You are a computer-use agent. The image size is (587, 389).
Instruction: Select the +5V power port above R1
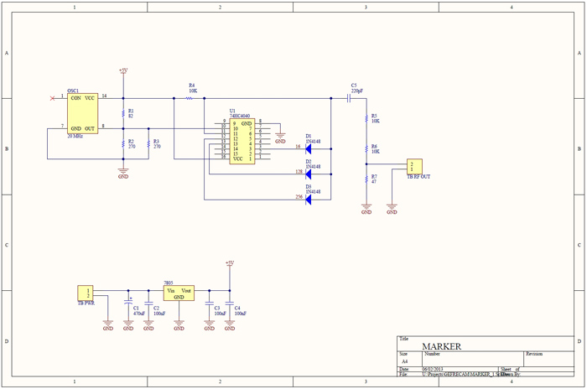tap(123, 73)
